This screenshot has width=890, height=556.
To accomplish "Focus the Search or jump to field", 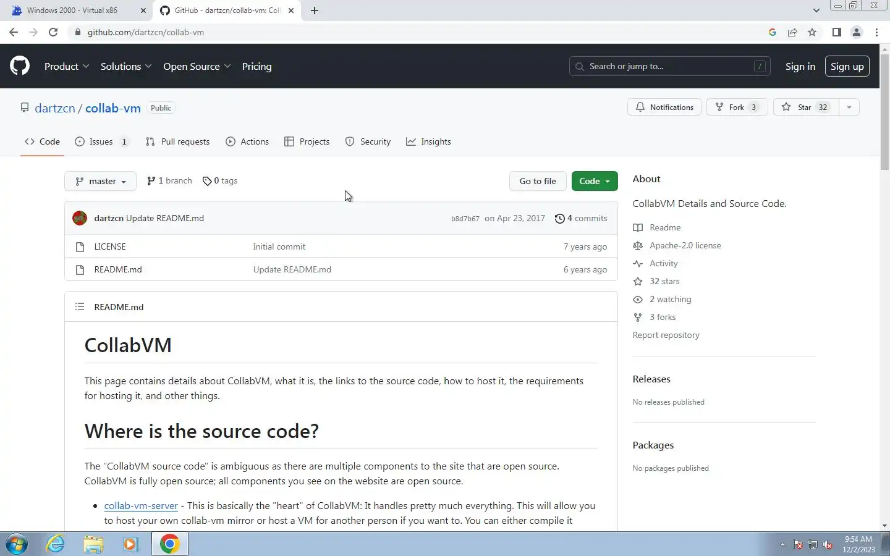I will (x=669, y=66).
